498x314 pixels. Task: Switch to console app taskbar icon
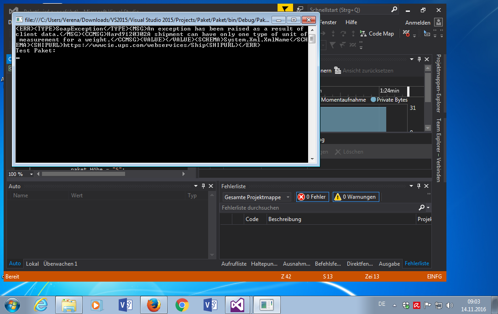(267, 305)
